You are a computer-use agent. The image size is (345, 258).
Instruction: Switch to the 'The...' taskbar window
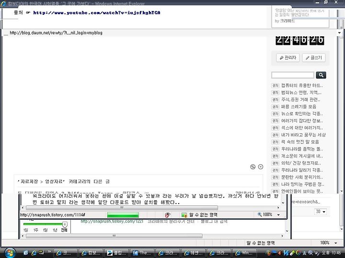click(x=142, y=253)
